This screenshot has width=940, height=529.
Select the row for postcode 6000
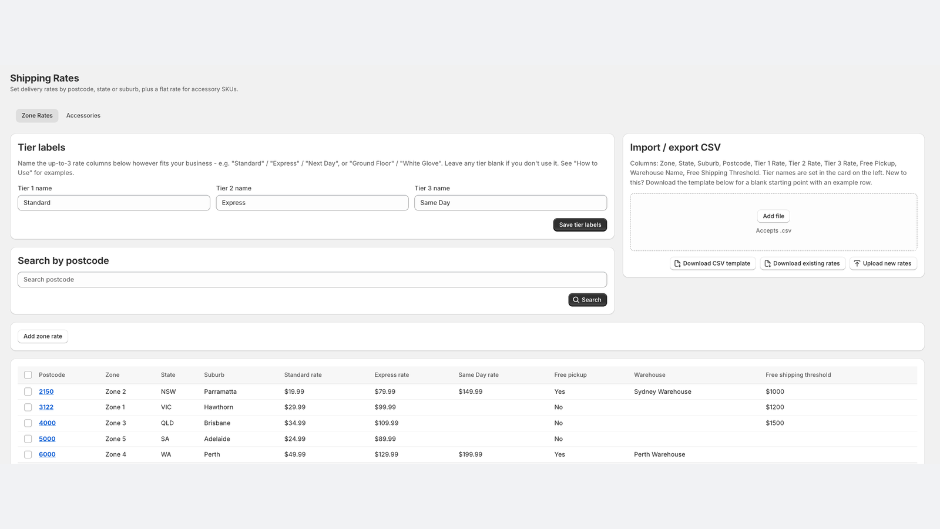pos(28,454)
